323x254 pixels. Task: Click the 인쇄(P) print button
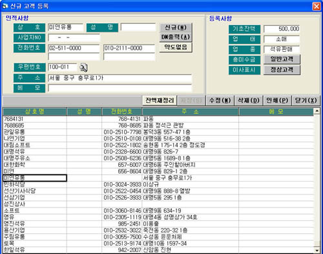coord(277,100)
